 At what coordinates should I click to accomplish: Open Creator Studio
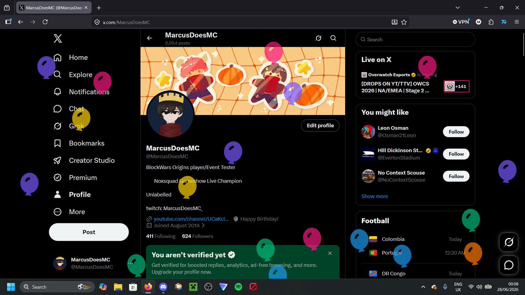[84, 160]
